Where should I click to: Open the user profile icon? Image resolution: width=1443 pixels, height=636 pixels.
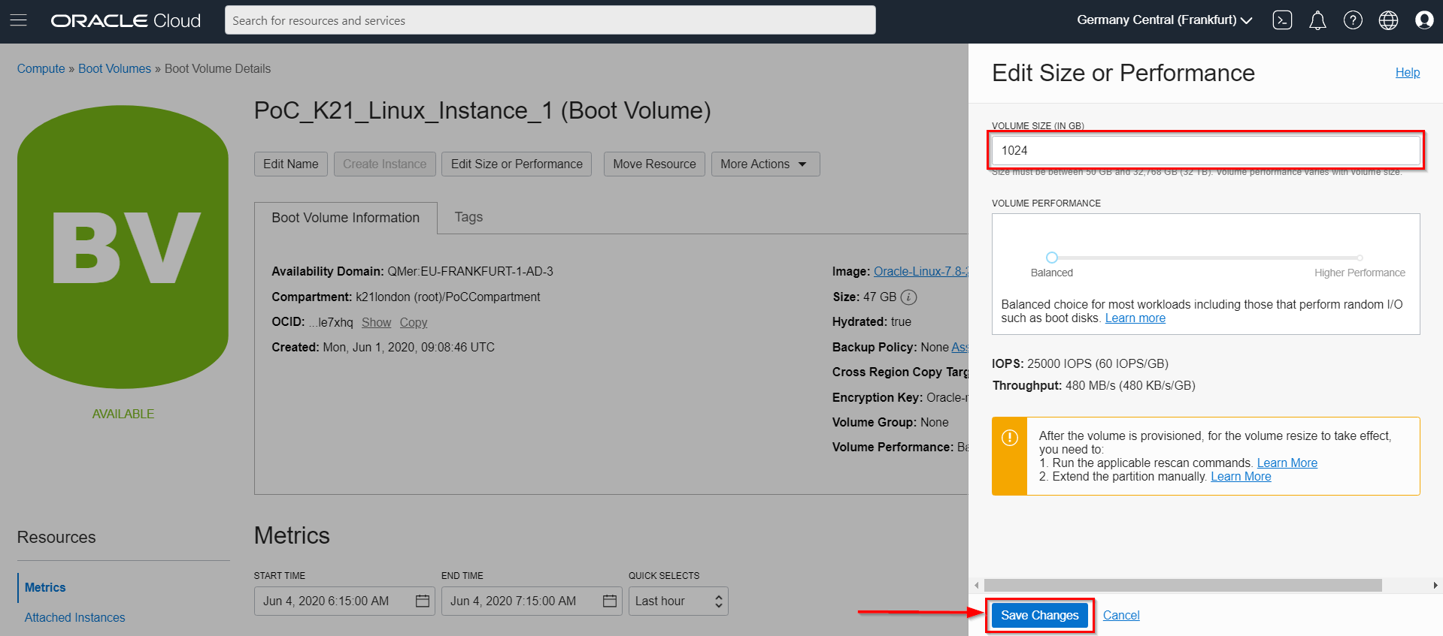click(x=1423, y=20)
